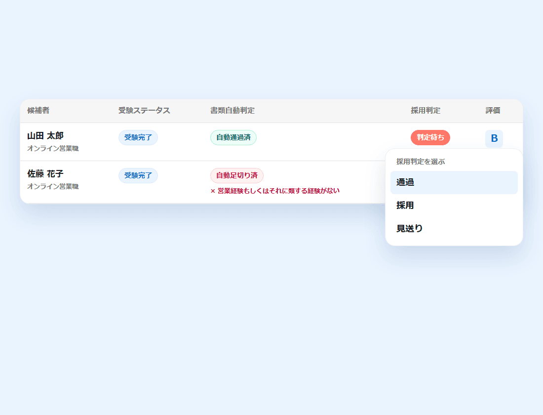Click 受験完了 badge for 佐藤 花子

[138, 176]
